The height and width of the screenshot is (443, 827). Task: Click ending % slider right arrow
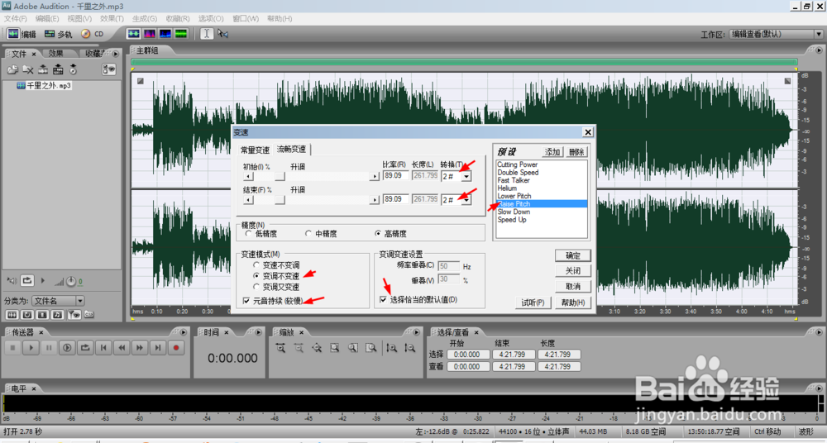click(x=374, y=200)
